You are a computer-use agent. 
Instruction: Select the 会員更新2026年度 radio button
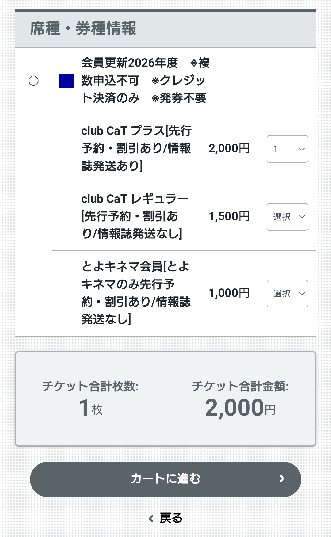click(x=33, y=81)
